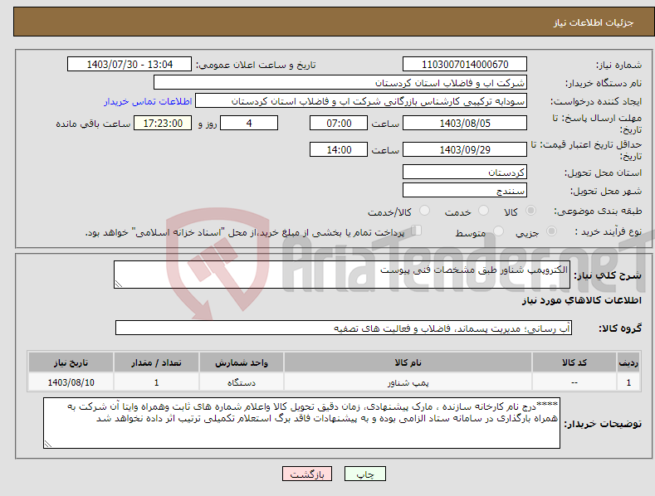This screenshot has height=496, width=655.
Task: Select the متوسط purchase type radio
Action: (x=498, y=231)
